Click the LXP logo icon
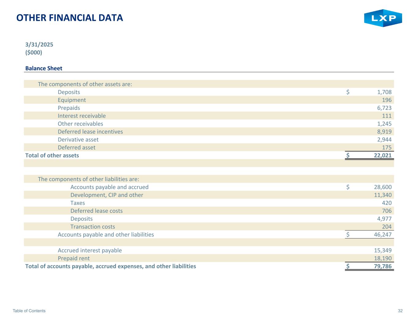 [383, 18]
